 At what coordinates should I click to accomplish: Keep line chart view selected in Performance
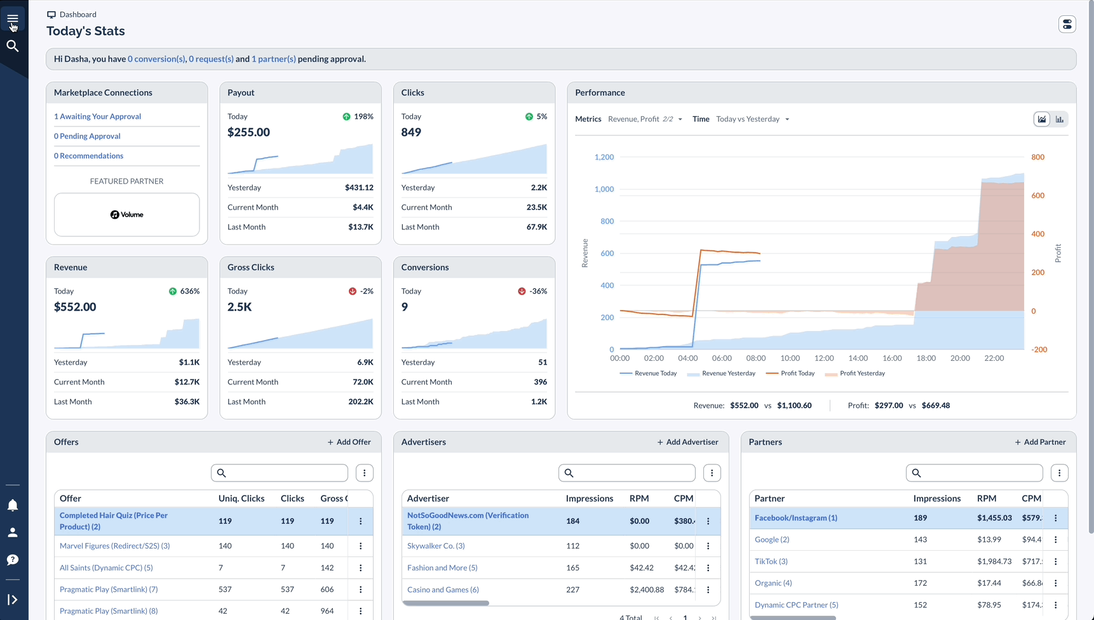[1041, 119]
